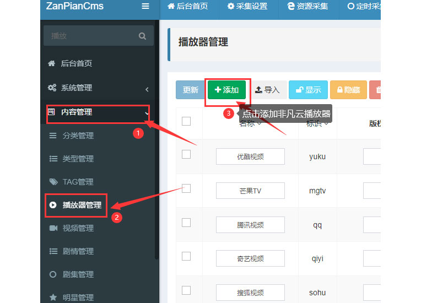421x303 pixels.
Task: Sort the table by 标识 column
Action: point(317,123)
